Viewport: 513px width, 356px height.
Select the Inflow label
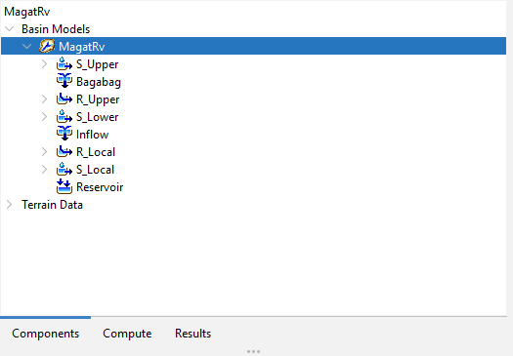[x=92, y=135]
